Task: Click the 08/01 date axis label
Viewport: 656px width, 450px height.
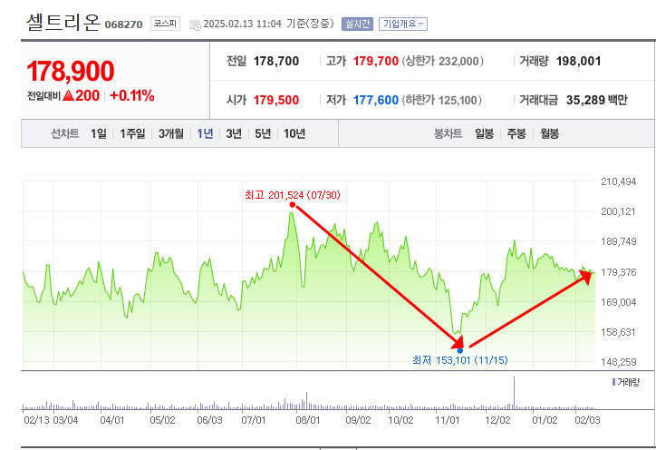Action: [x=307, y=420]
